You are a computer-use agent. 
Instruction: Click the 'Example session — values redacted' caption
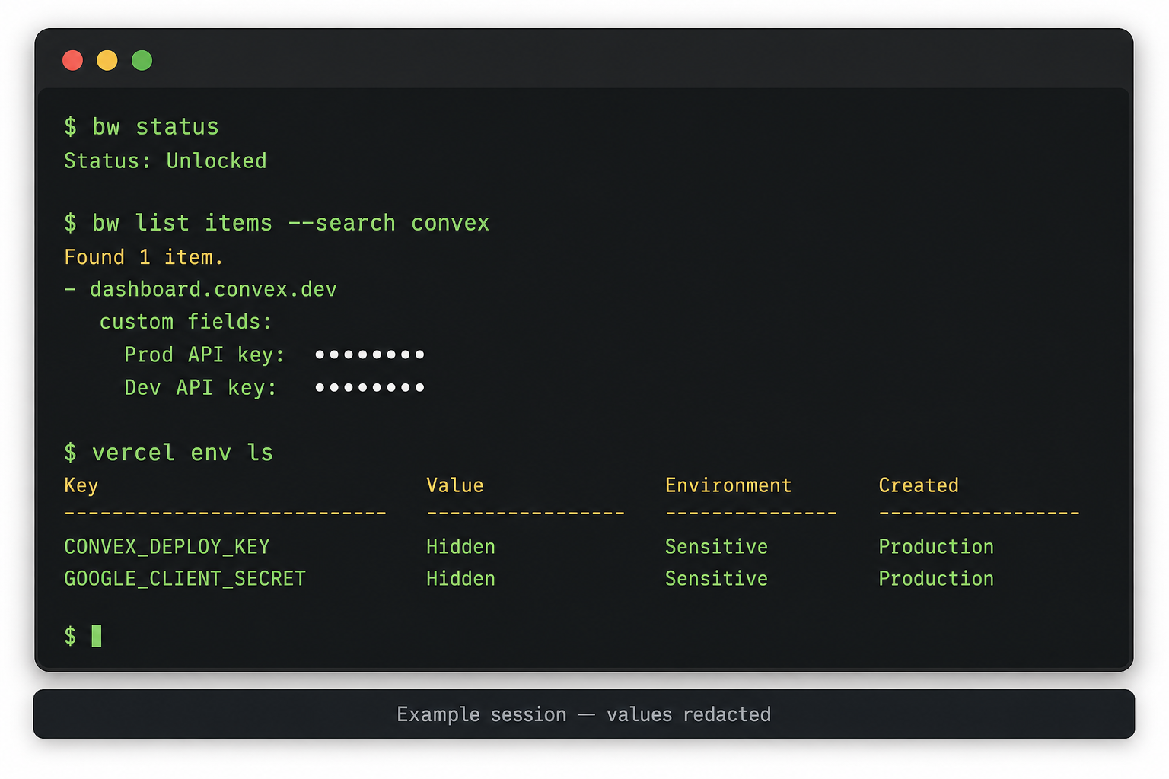click(584, 714)
